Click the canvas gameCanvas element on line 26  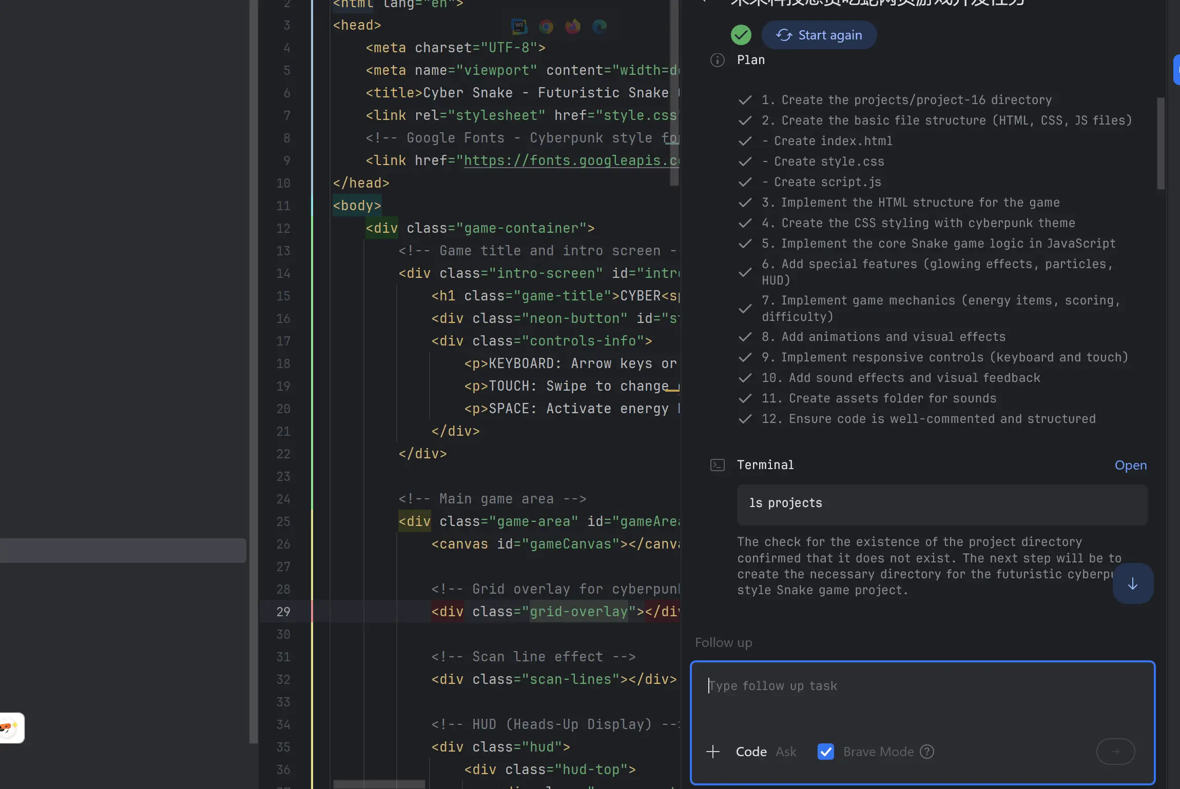coord(555,544)
